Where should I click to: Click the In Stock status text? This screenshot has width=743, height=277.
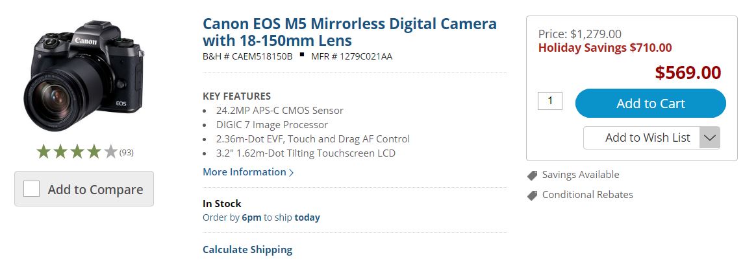[221, 203]
